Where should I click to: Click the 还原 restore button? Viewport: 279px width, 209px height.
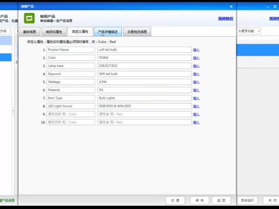pos(175,200)
